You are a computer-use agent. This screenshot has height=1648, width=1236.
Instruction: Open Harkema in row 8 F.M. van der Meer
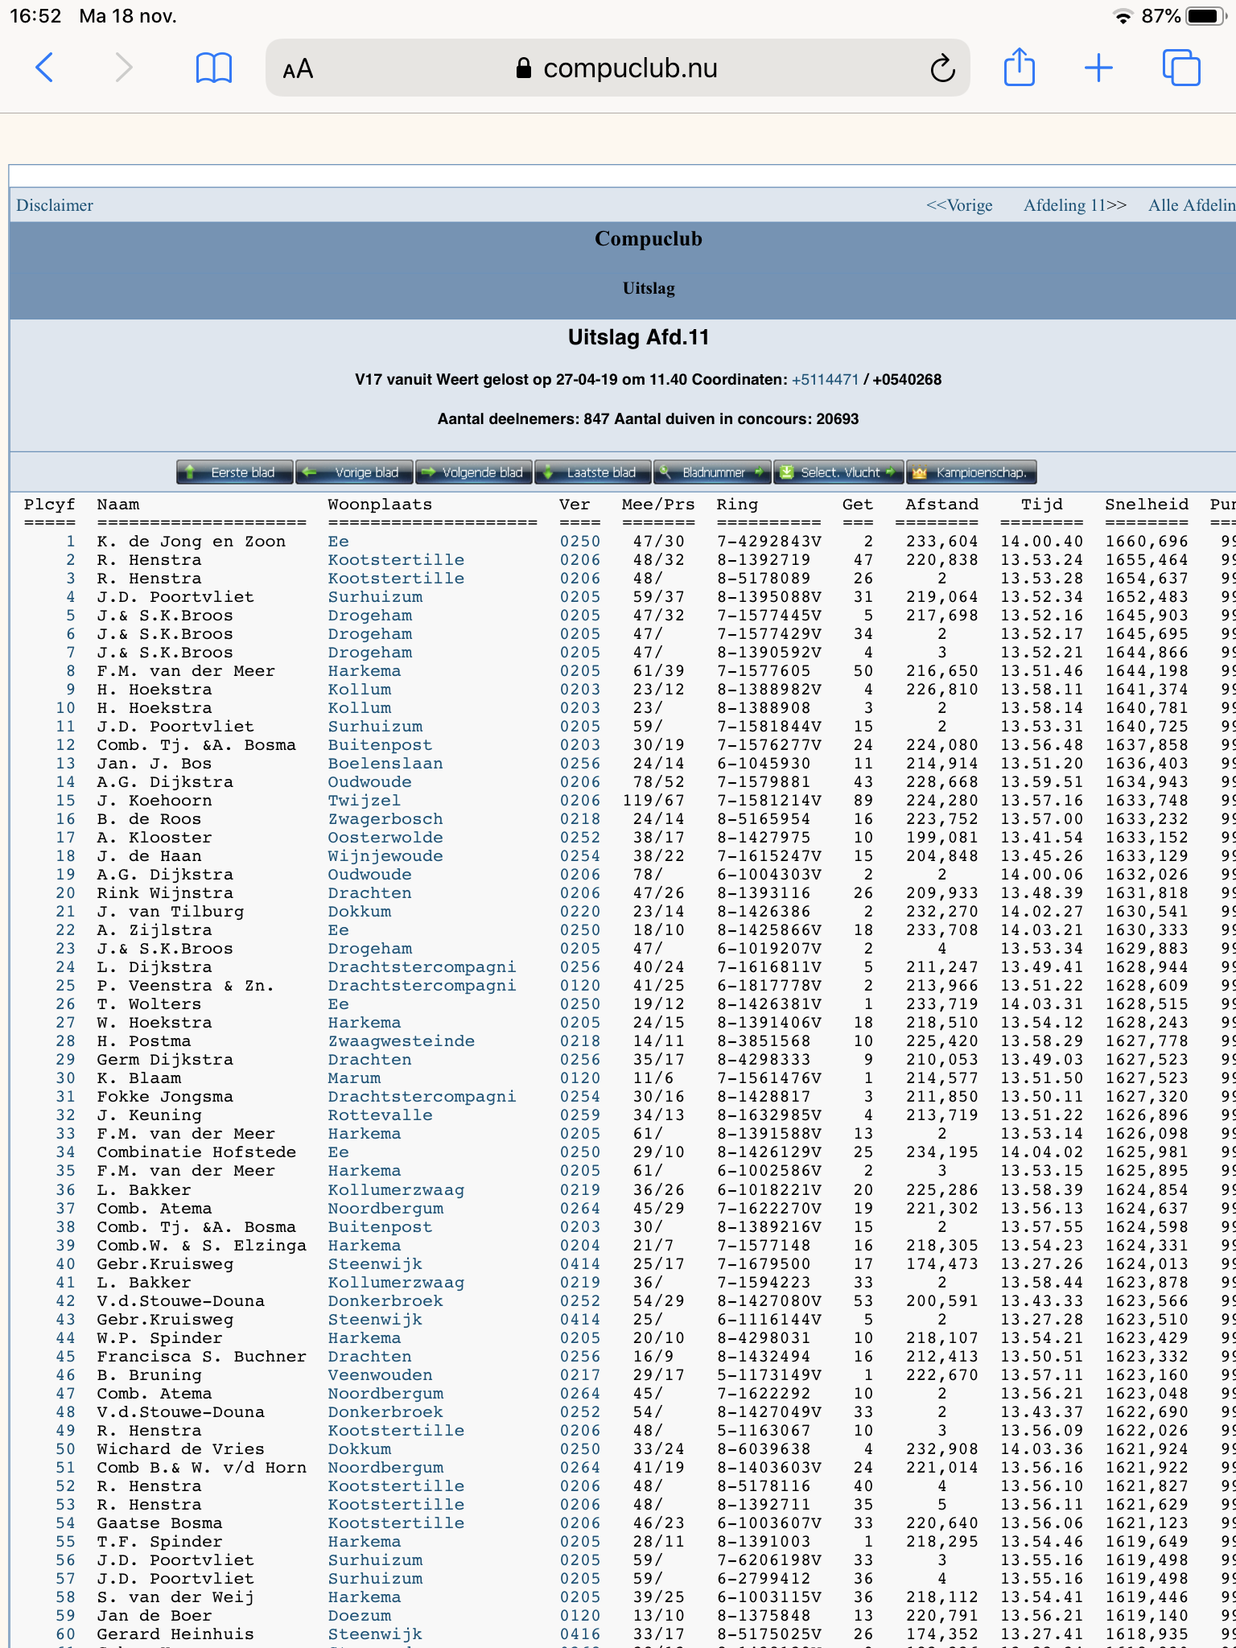[x=365, y=671]
